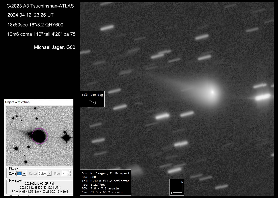The height and width of the screenshot is (198, 278).
Task: Click the Information section header
Action: (x=15, y=181)
